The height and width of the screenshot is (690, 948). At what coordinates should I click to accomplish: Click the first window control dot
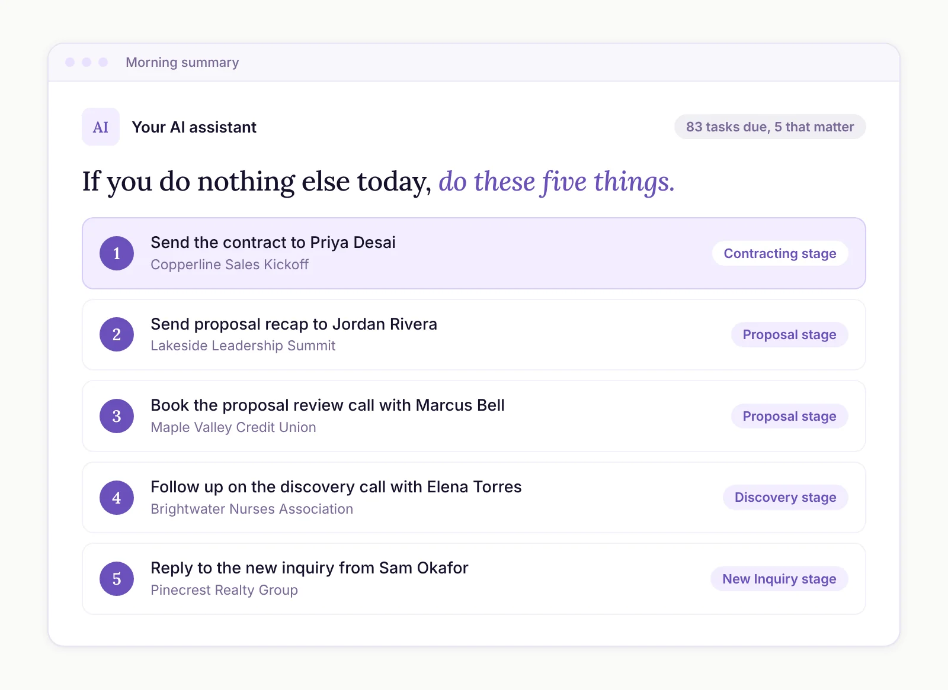click(x=70, y=62)
